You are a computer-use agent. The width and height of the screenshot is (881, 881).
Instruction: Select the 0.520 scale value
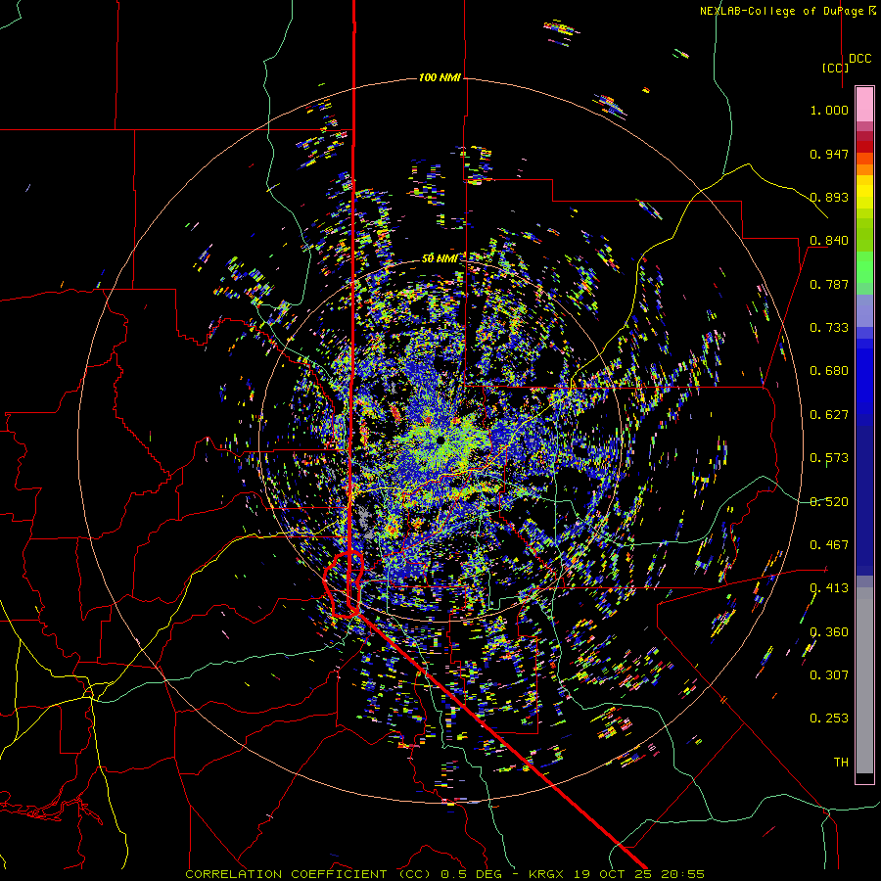[829, 502]
